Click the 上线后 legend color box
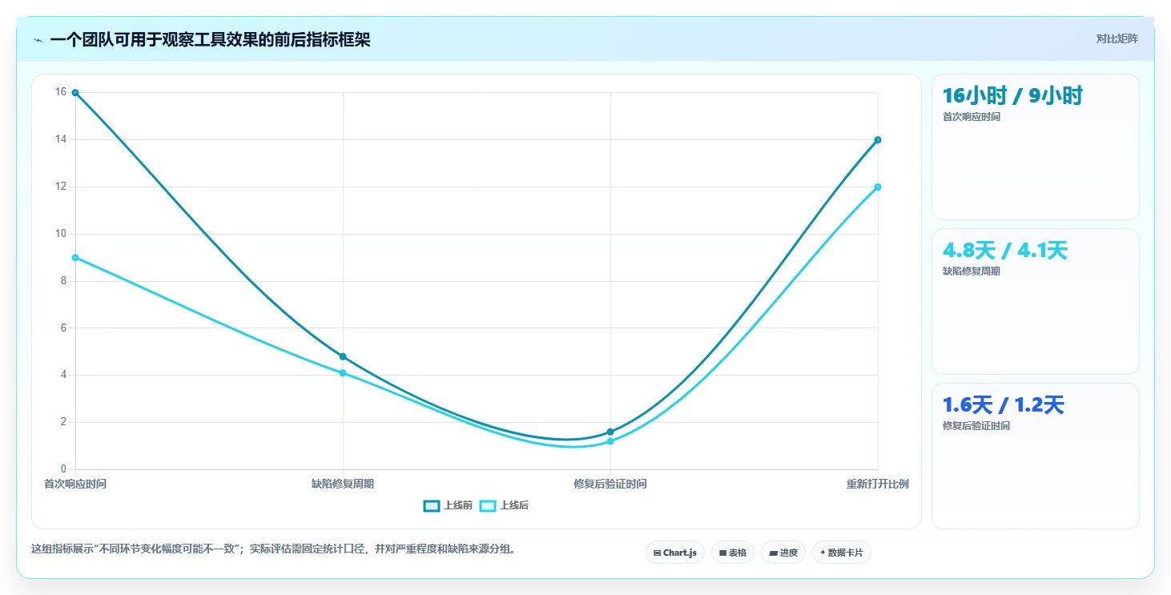The height and width of the screenshot is (595, 1171). [488, 505]
